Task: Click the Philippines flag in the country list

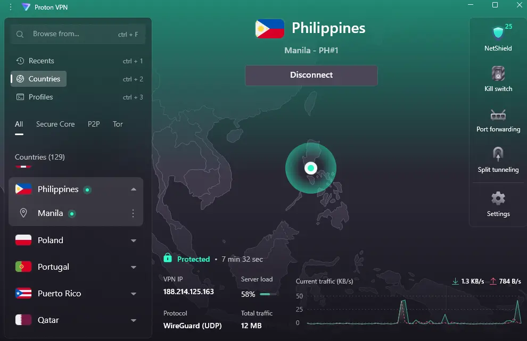Action: pyautogui.click(x=23, y=189)
